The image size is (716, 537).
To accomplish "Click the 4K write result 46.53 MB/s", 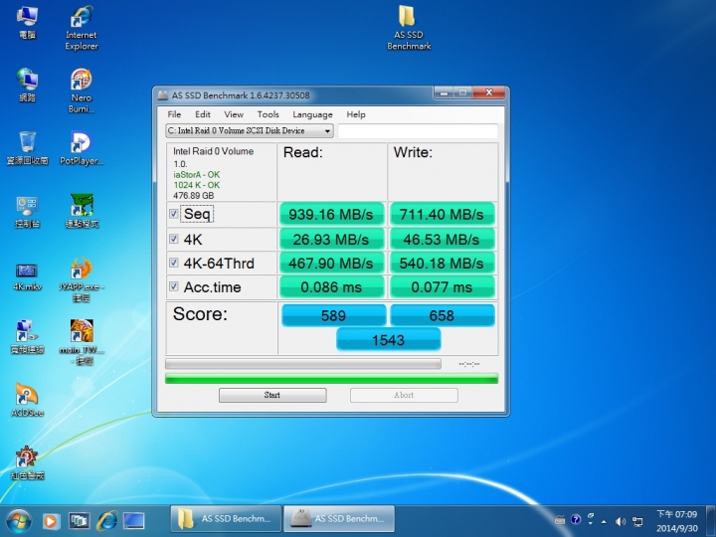I will [442, 240].
